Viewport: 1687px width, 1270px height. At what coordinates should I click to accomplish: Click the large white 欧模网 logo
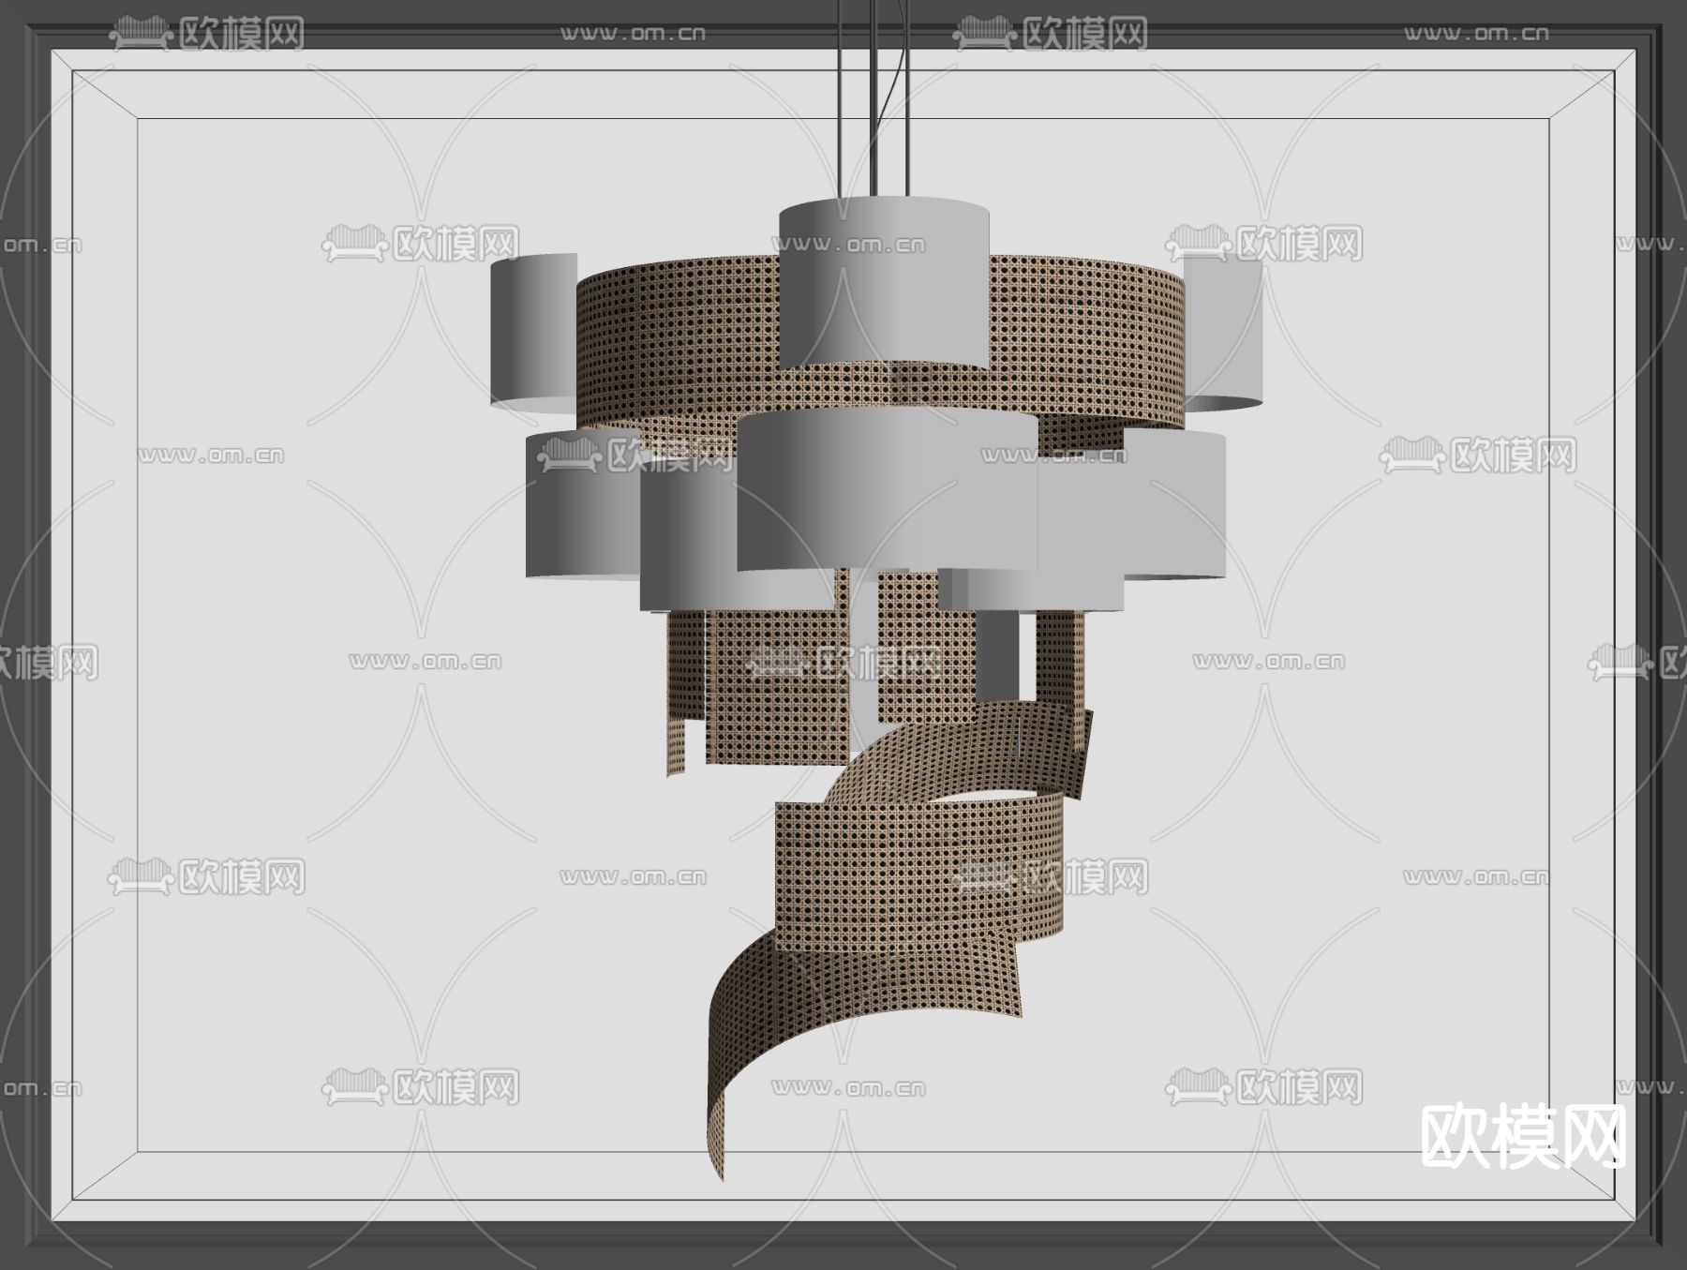tap(1523, 1136)
